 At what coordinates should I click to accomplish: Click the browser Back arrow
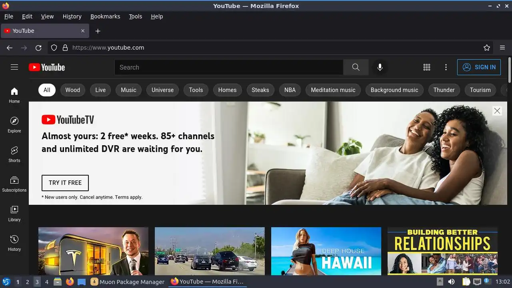pos(10,48)
